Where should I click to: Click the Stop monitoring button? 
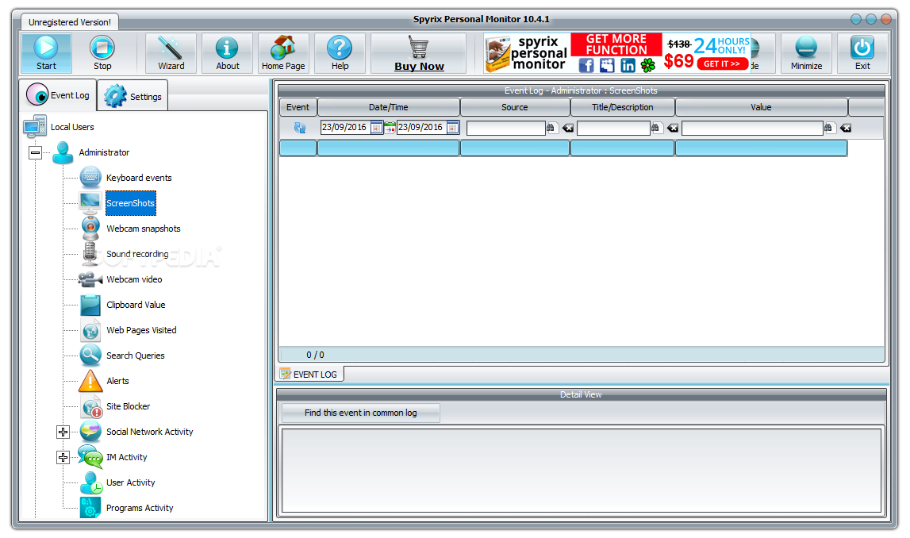(x=102, y=53)
